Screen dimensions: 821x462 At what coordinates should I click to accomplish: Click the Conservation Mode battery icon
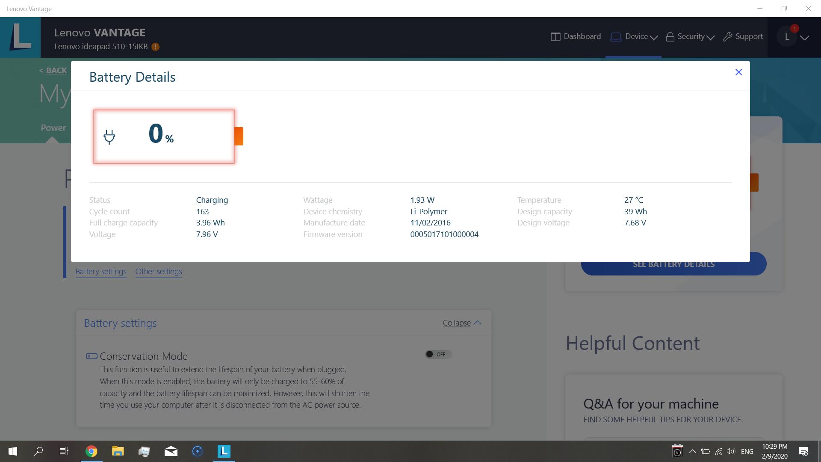pyautogui.click(x=92, y=356)
